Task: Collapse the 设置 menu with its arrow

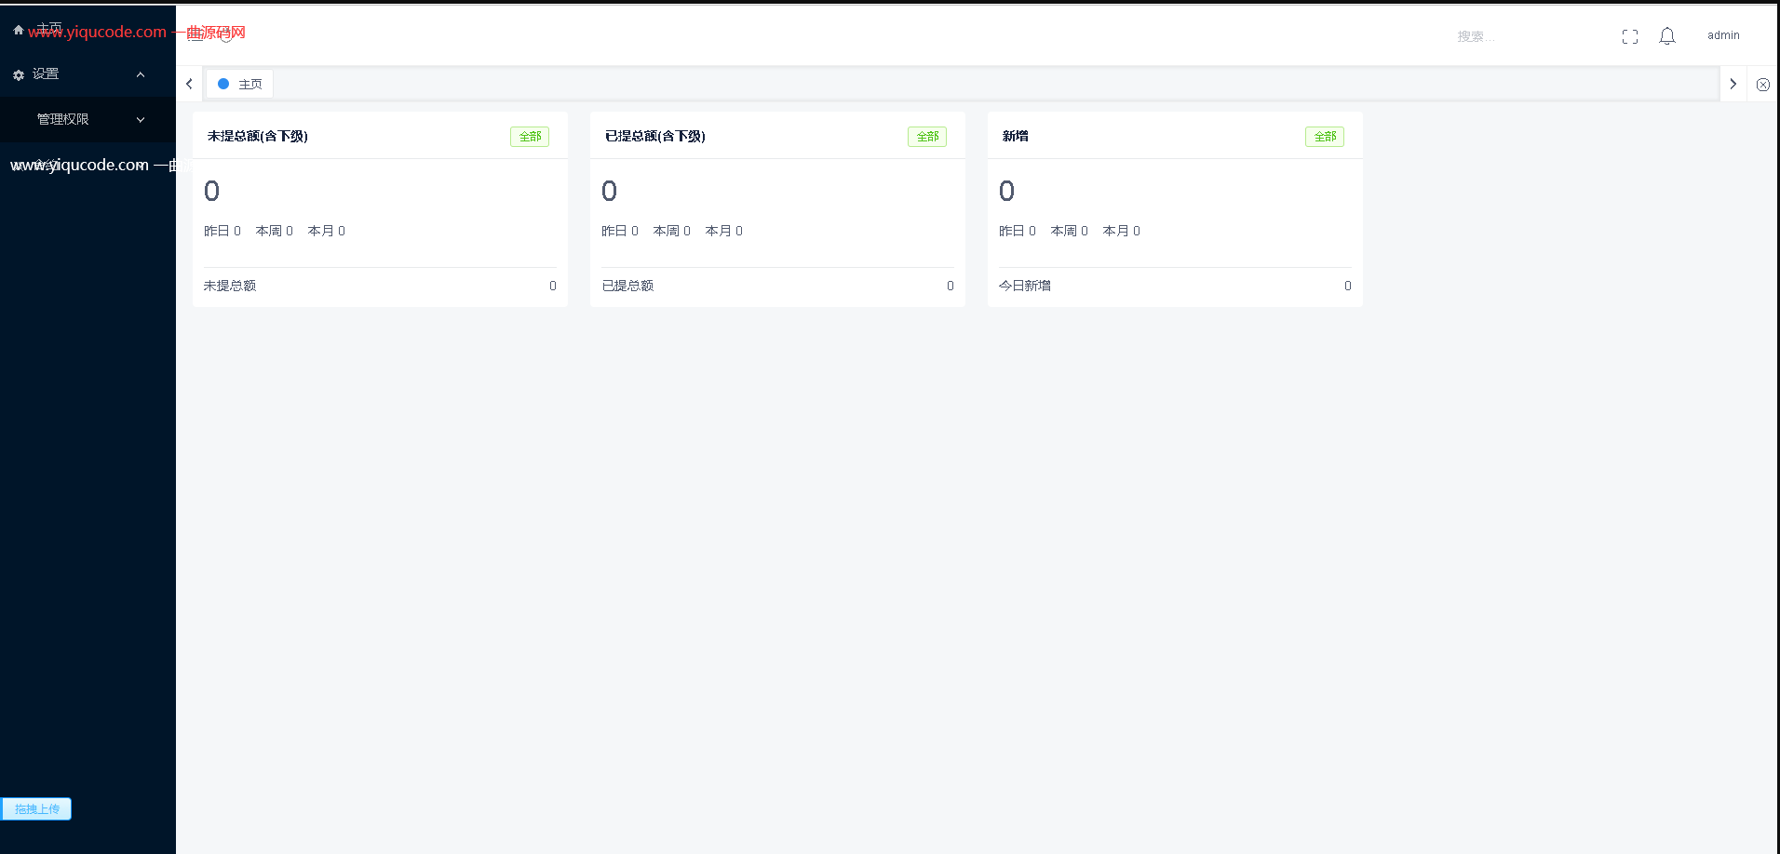Action: [x=141, y=74]
